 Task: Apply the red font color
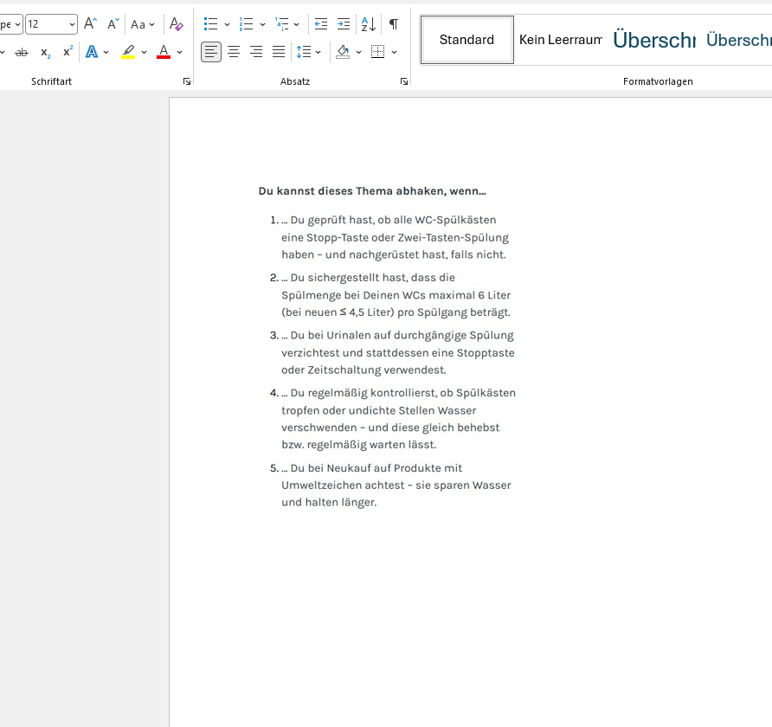coord(164,52)
